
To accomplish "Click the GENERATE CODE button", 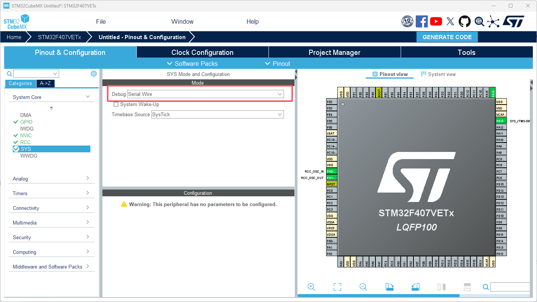I will point(447,37).
